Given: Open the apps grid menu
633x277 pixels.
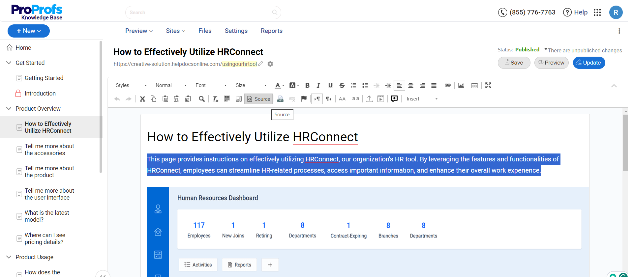Looking at the screenshot, I should pos(597,13).
